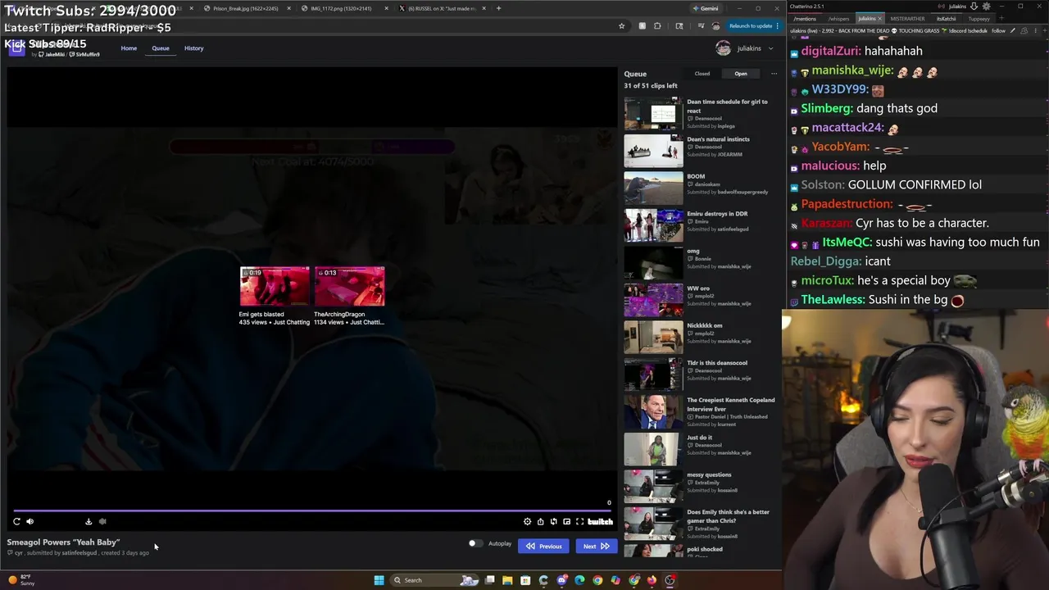Screen dimensions: 1049x590
Task: Switch to itsKatchii chat tab
Action: pos(947,18)
